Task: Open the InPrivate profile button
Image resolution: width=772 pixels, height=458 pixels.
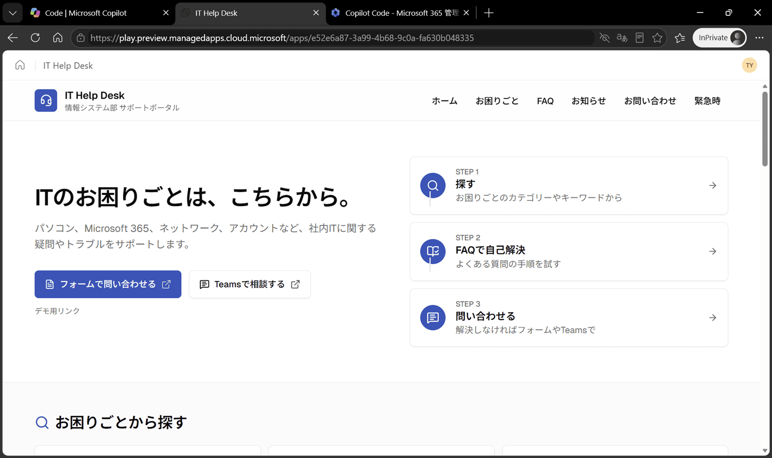Action: pyautogui.click(x=720, y=38)
